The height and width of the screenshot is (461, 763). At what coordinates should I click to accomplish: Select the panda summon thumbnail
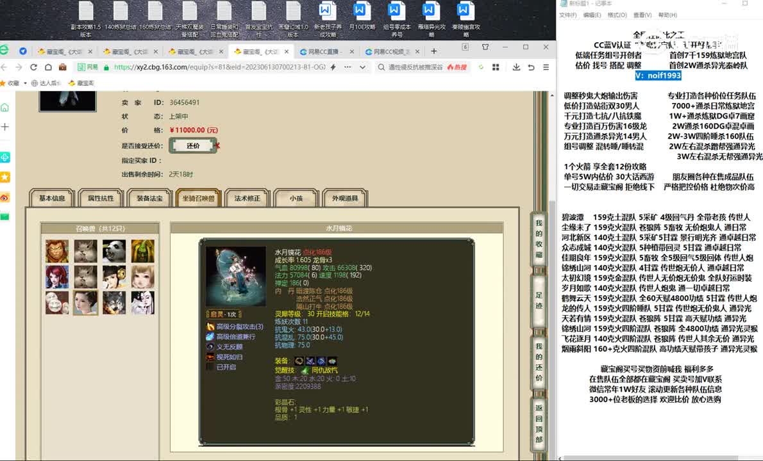click(114, 251)
